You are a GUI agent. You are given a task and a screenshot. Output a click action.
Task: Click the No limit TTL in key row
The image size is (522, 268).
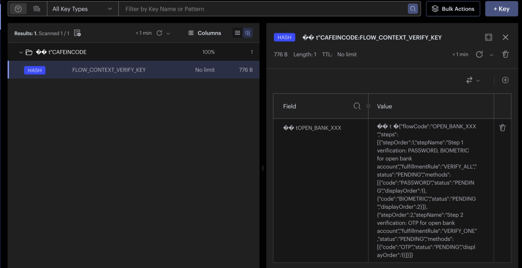[205, 69]
